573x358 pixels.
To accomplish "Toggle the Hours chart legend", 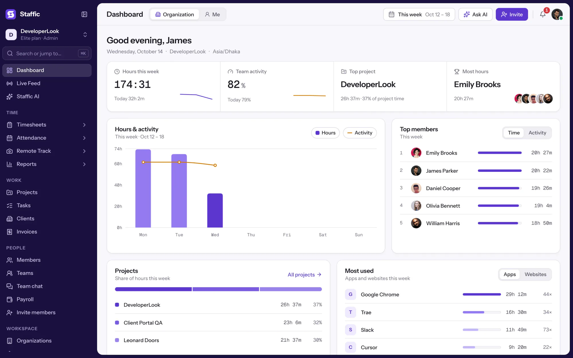I will pos(325,133).
